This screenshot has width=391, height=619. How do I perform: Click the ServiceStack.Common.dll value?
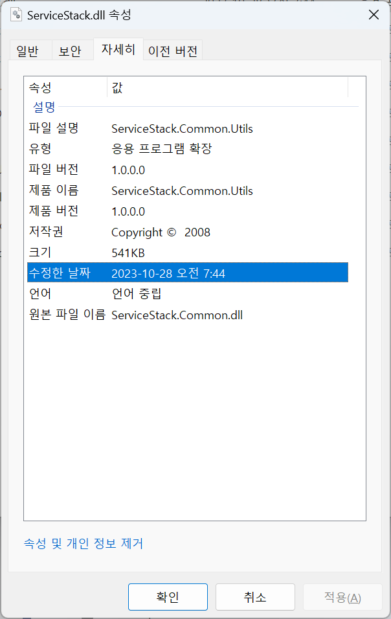(x=177, y=315)
